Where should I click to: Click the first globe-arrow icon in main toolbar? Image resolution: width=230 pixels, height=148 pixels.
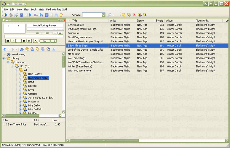[x=5, y=15]
